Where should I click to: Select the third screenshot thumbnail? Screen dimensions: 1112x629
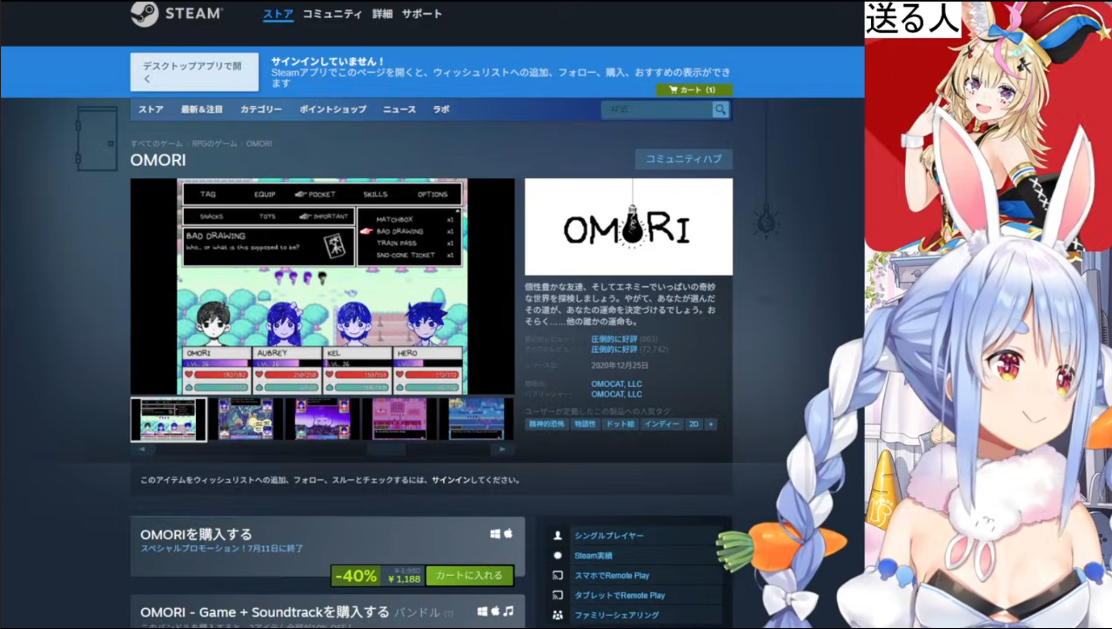[x=322, y=419]
